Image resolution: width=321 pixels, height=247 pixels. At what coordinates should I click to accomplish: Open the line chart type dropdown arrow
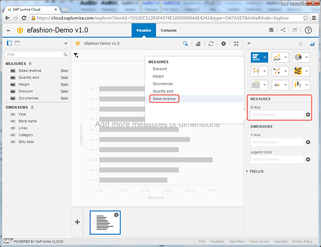(x=286, y=57)
